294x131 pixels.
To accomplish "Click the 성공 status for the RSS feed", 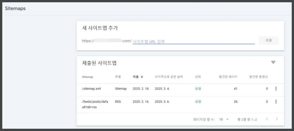I will 198,102.
